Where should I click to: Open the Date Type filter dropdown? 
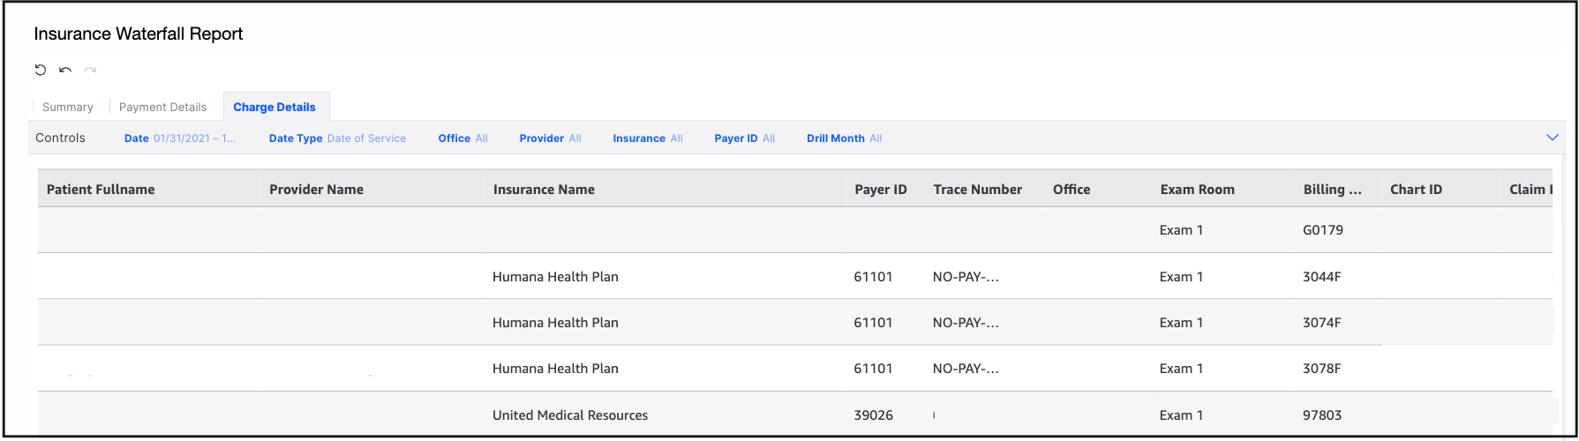click(x=337, y=138)
